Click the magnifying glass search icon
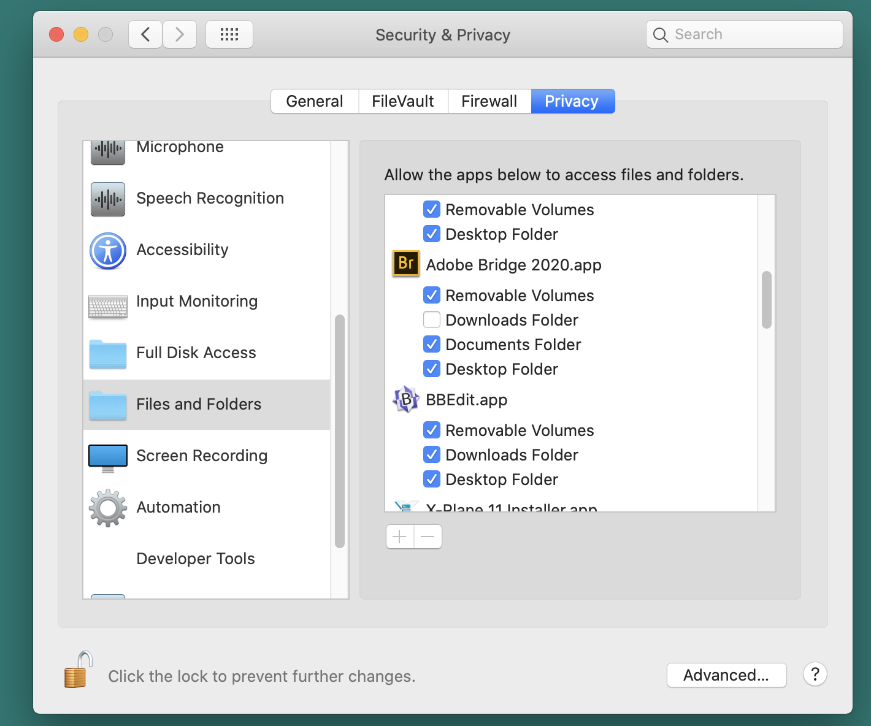The height and width of the screenshot is (726, 871). click(x=661, y=35)
